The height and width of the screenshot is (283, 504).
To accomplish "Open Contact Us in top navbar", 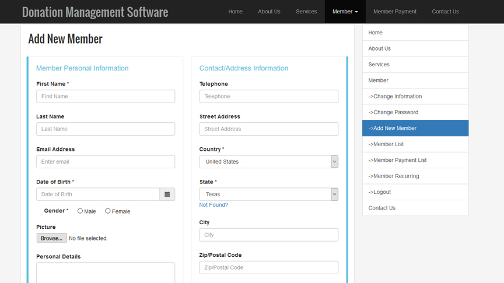I will [445, 12].
